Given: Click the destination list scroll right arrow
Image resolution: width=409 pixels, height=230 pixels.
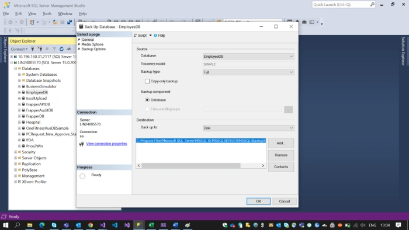Looking at the screenshot, I should tap(263, 166).
